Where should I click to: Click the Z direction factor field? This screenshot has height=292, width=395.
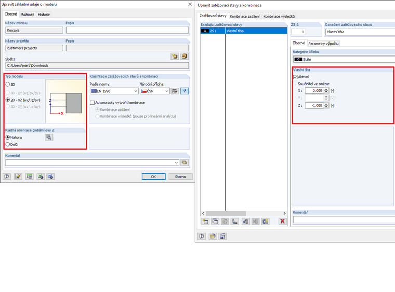314,105
